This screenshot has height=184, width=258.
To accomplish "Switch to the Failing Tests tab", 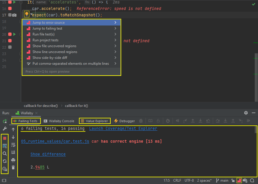I will [26, 121].
